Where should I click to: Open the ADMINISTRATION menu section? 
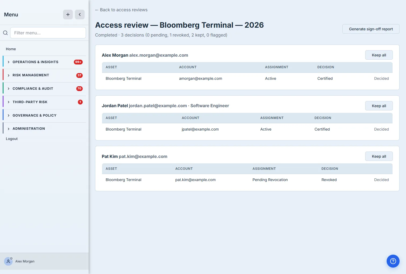tap(44, 129)
